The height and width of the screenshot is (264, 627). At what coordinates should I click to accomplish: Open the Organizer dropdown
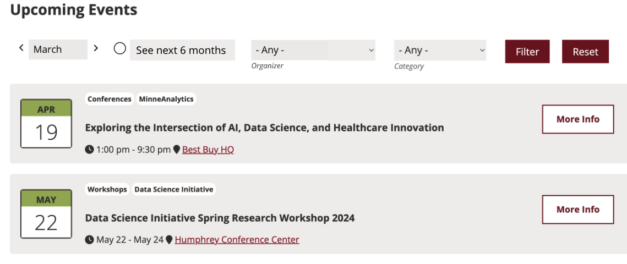313,50
